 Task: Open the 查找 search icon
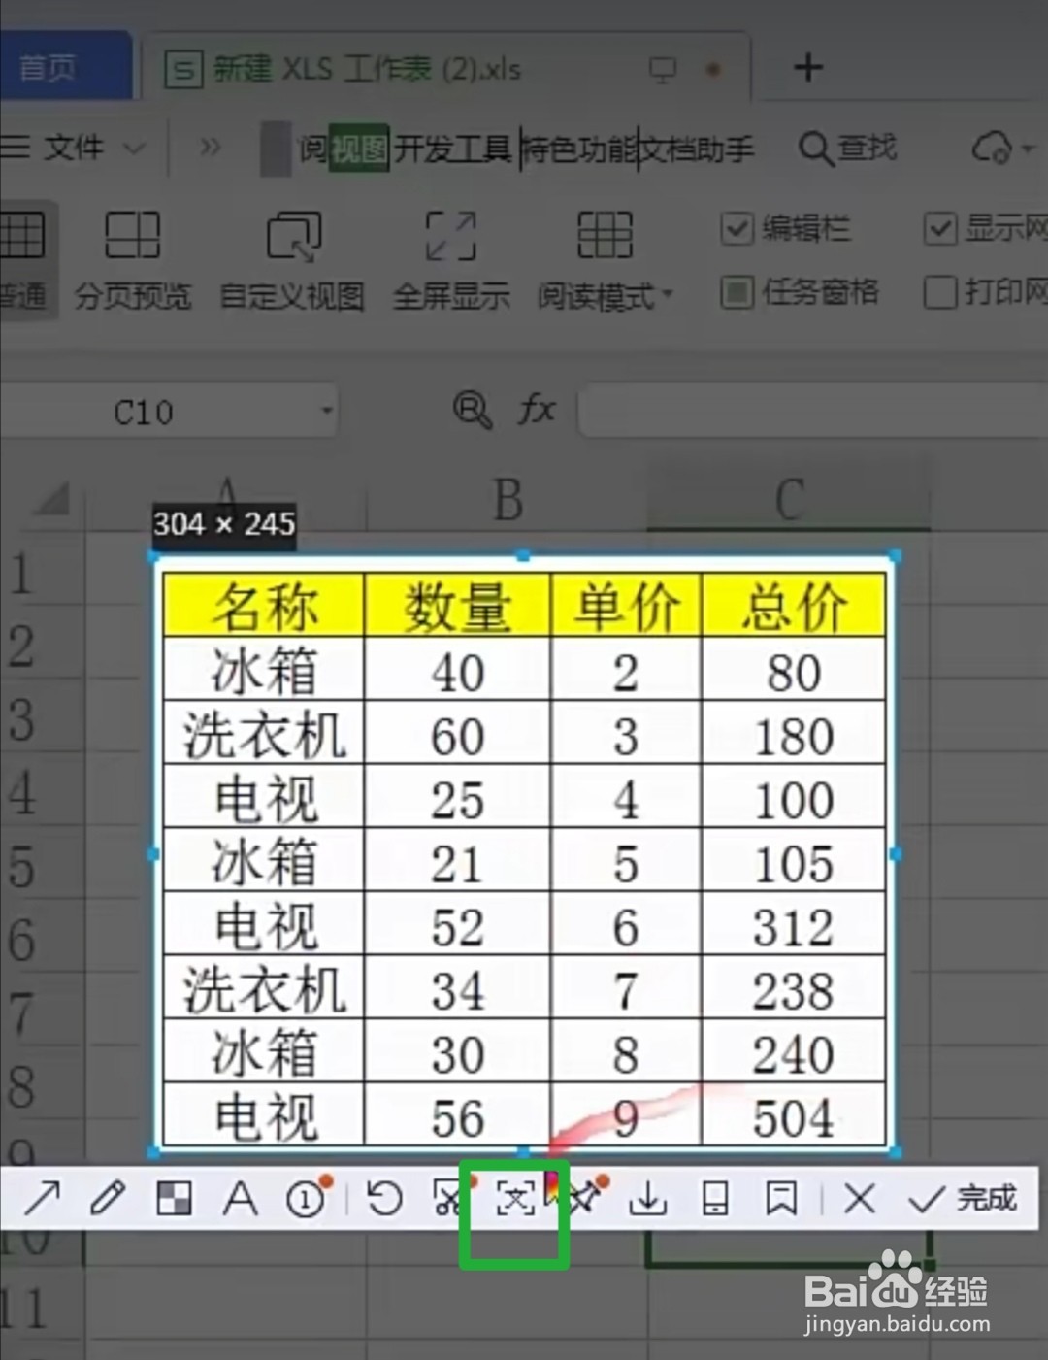pos(818,149)
